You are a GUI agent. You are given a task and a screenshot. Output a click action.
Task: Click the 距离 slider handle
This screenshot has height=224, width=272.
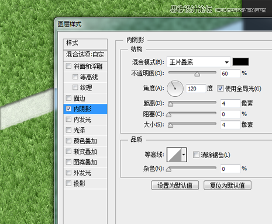171,104
